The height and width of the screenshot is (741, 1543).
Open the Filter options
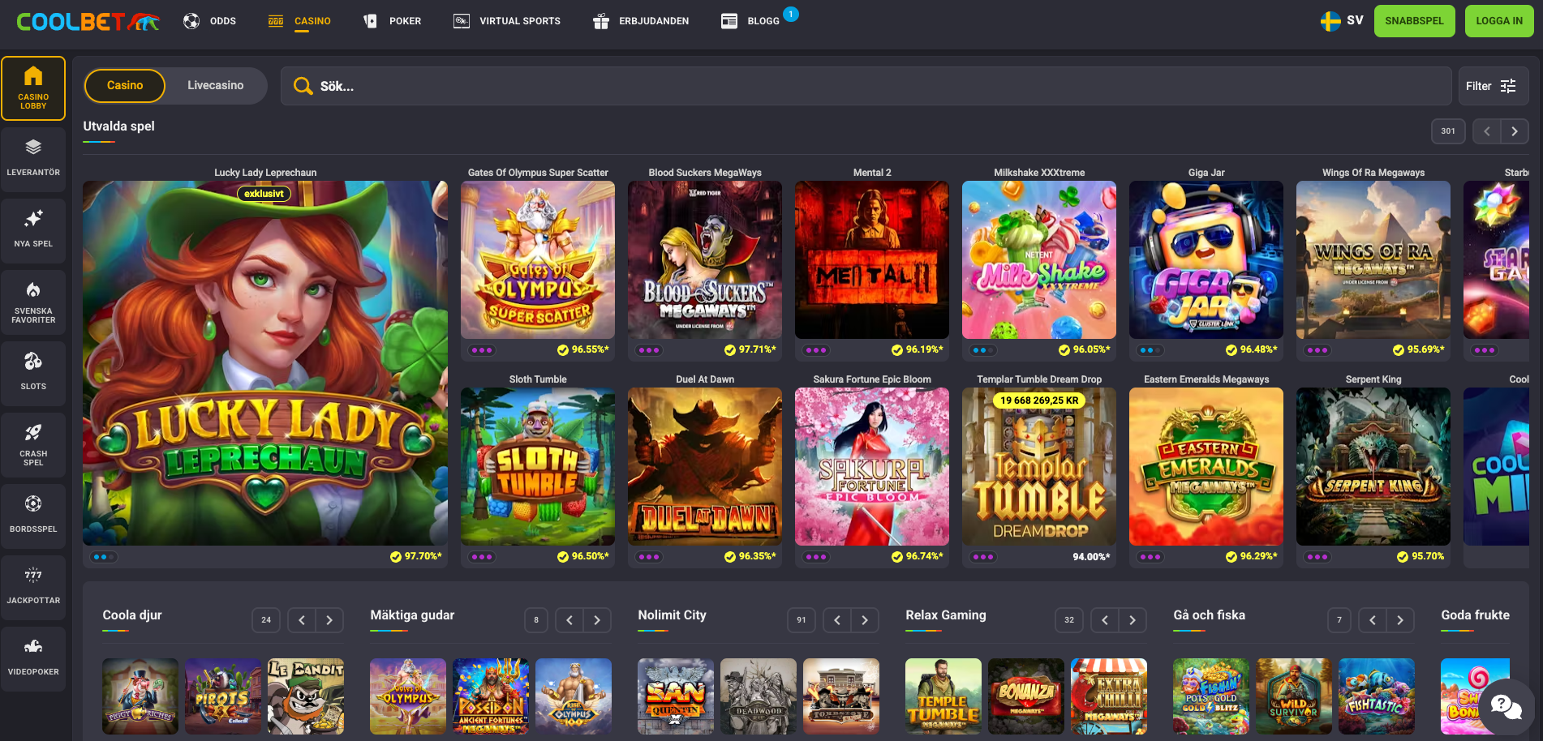coord(1493,86)
